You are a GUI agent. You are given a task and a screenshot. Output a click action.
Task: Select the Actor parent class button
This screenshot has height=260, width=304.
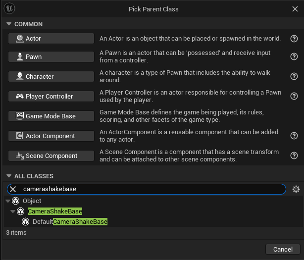pos(51,39)
